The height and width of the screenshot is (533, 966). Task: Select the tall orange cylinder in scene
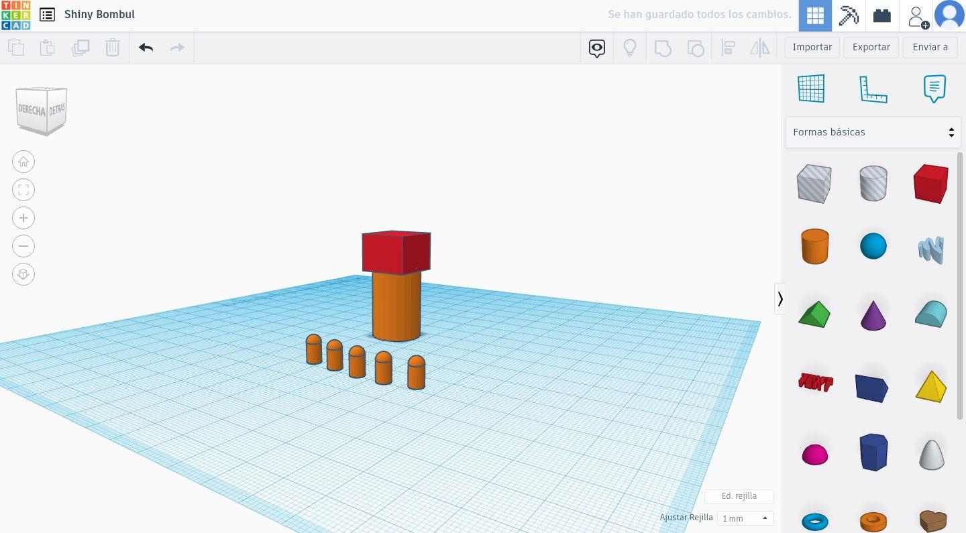(396, 306)
